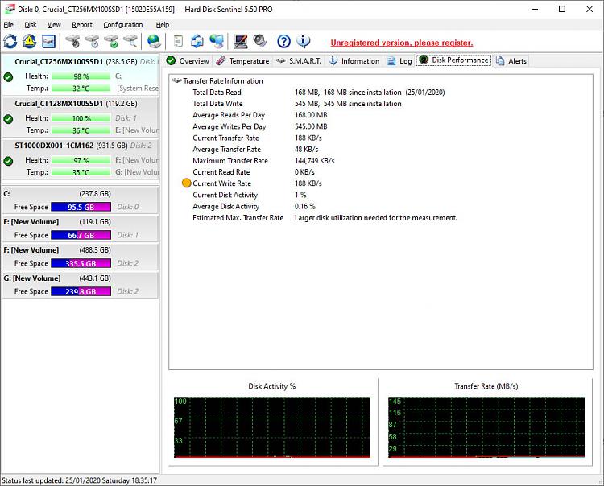
Task: Click the Refresh disk status toolbar icon
Action: click(10, 41)
